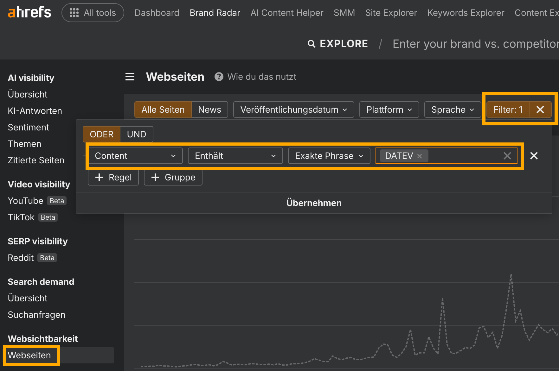The height and width of the screenshot is (371, 559).
Task: Open KI-Antworten in the sidebar
Action: coord(35,111)
